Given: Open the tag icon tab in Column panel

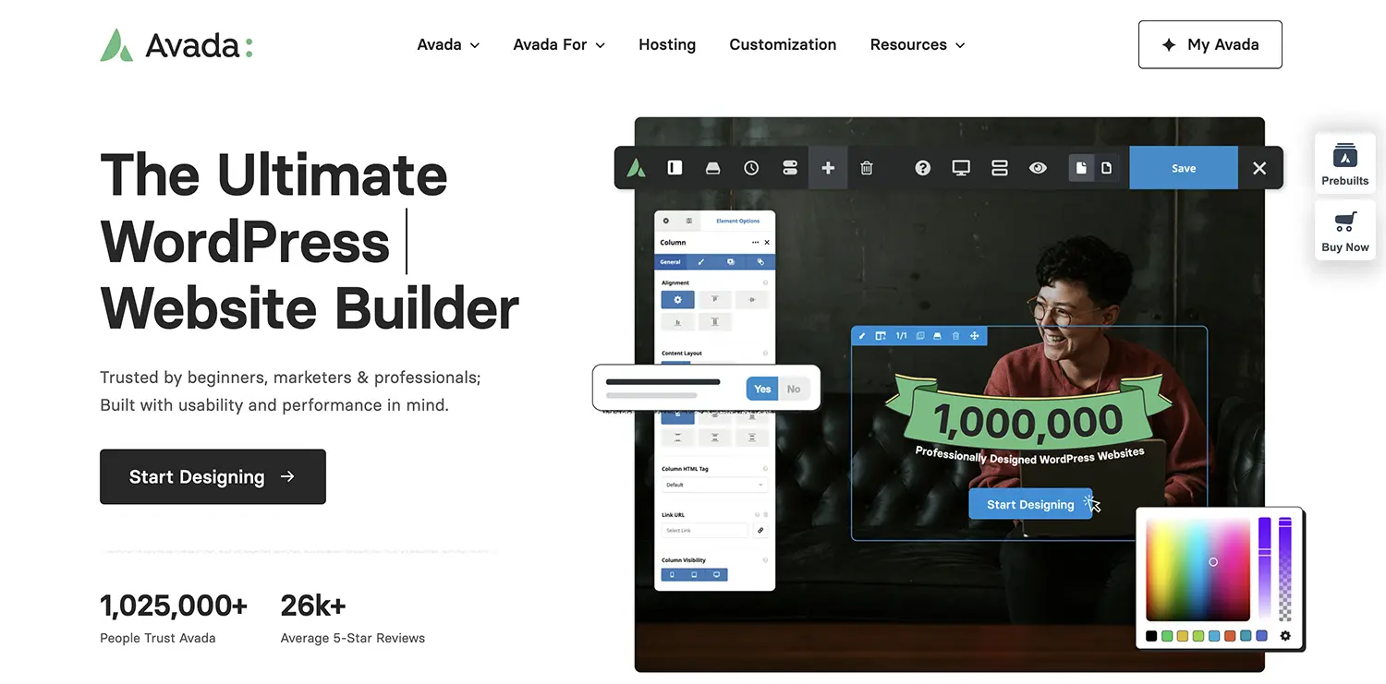Looking at the screenshot, I should point(760,262).
